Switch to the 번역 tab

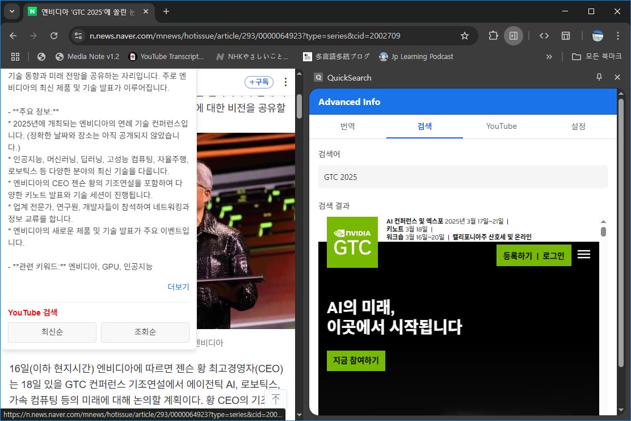[x=348, y=127]
